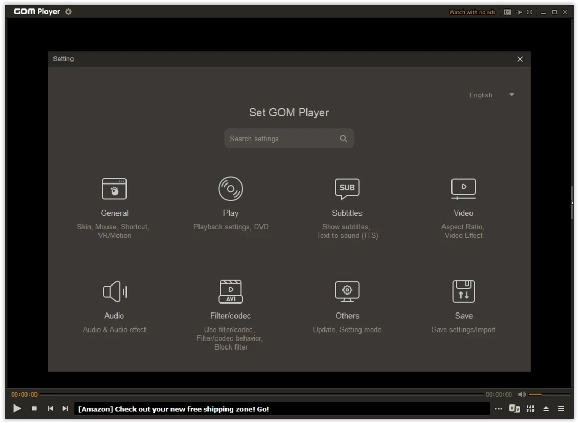Open the Video settings category

pos(463,189)
